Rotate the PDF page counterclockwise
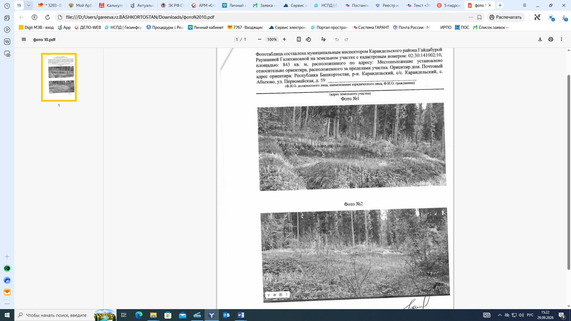Image resolution: width=571 pixels, height=321 pixels. pos(308,39)
